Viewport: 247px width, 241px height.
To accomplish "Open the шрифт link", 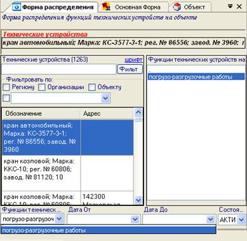I will coord(133,60).
